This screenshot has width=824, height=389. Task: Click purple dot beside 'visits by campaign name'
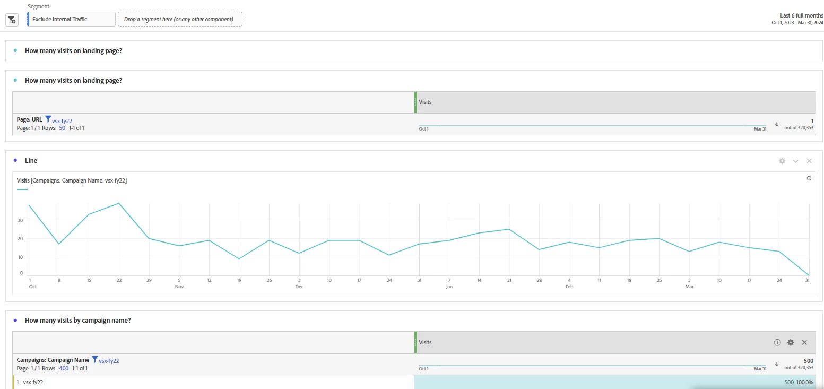pyautogui.click(x=15, y=321)
